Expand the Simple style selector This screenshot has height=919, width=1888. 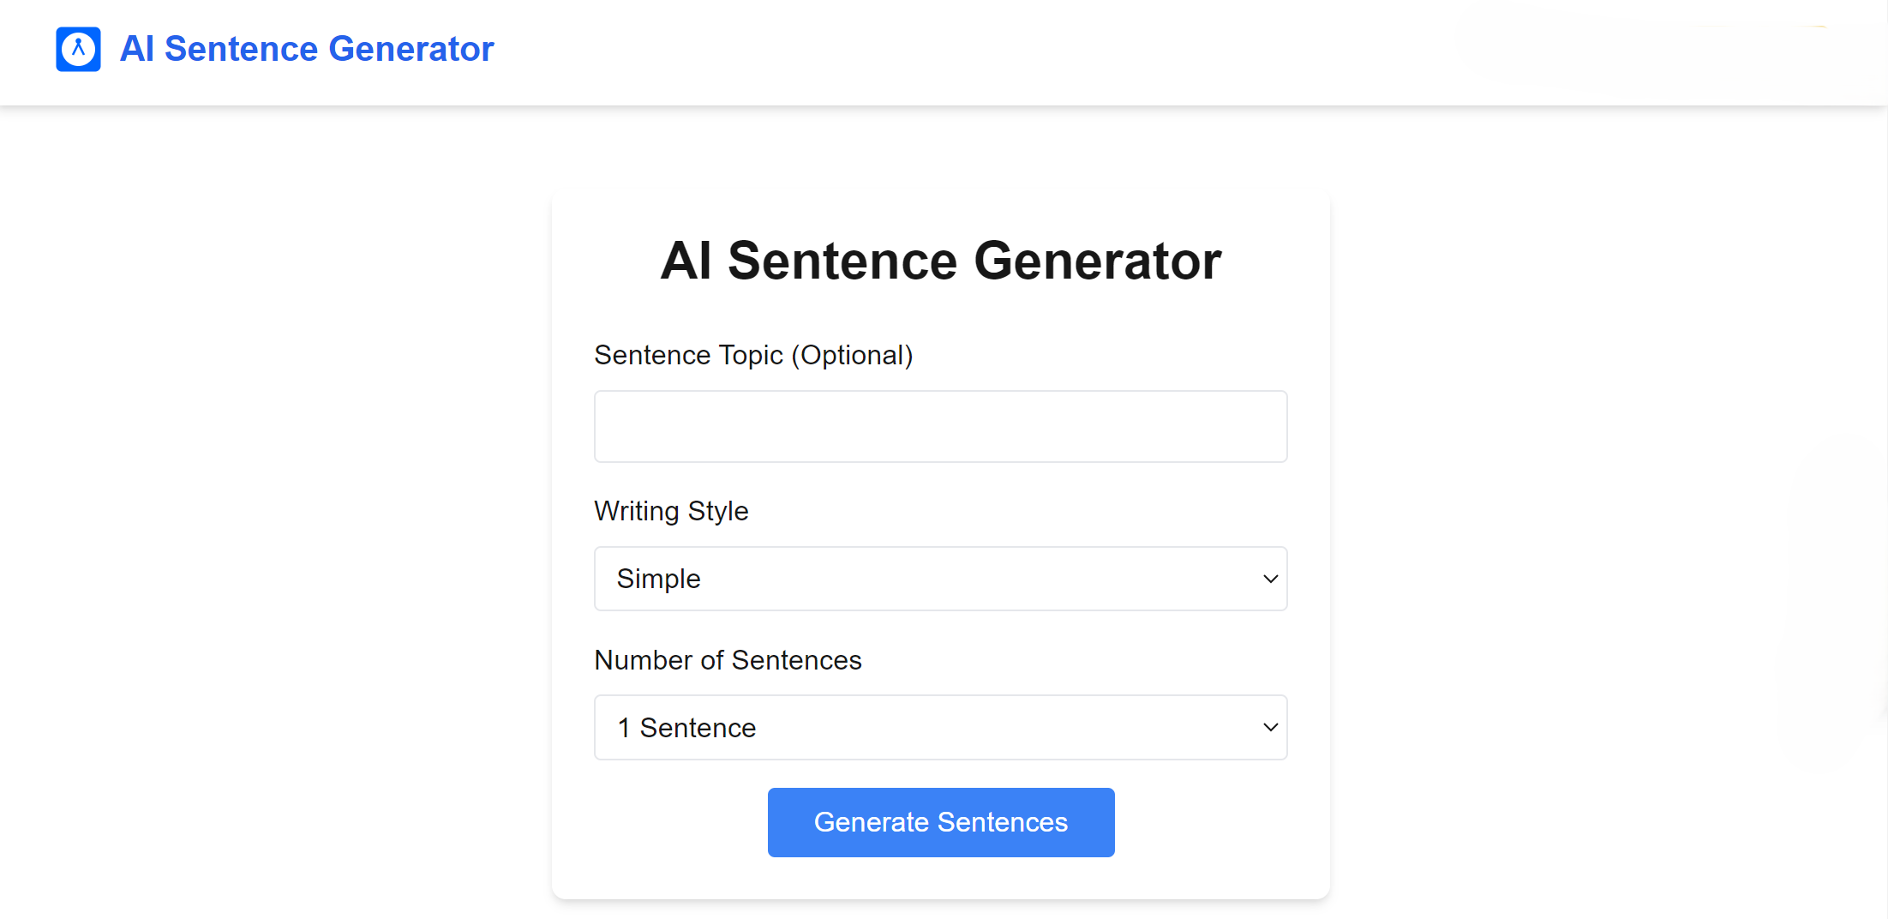tap(940, 579)
